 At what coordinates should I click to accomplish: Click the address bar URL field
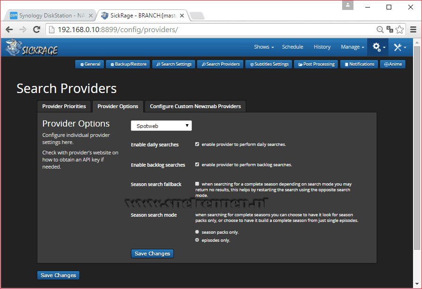tap(210, 30)
